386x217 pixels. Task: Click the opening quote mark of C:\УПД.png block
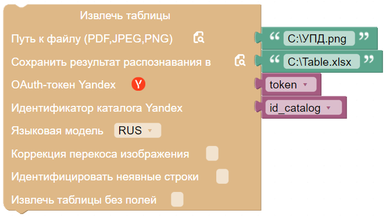coord(274,37)
